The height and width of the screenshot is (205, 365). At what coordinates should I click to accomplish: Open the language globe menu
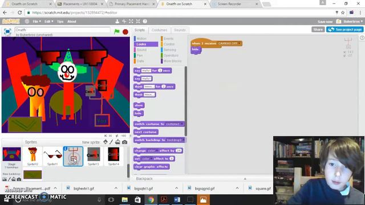pyautogui.click(x=27, y=22)
